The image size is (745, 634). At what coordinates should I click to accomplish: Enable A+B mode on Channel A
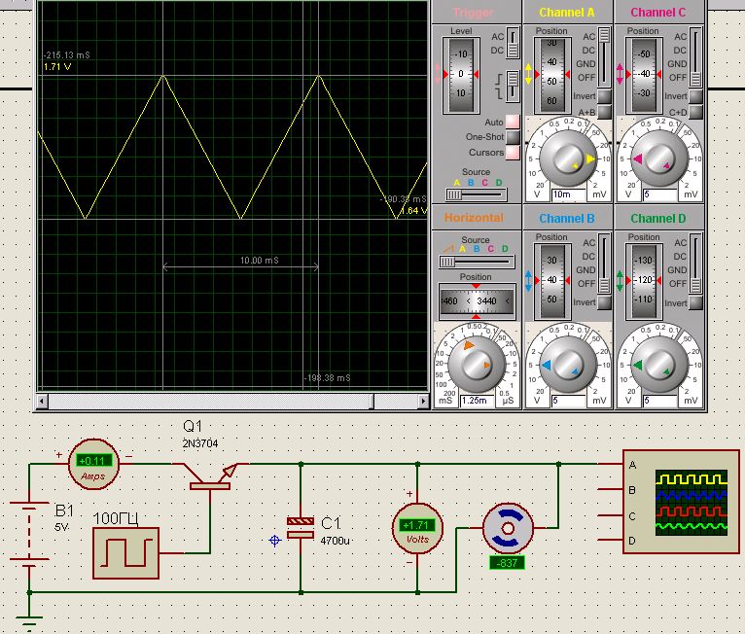604,113
